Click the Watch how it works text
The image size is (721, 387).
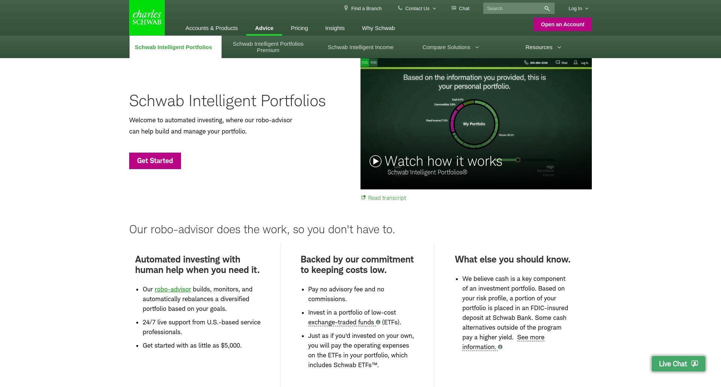tap(443, 161)
